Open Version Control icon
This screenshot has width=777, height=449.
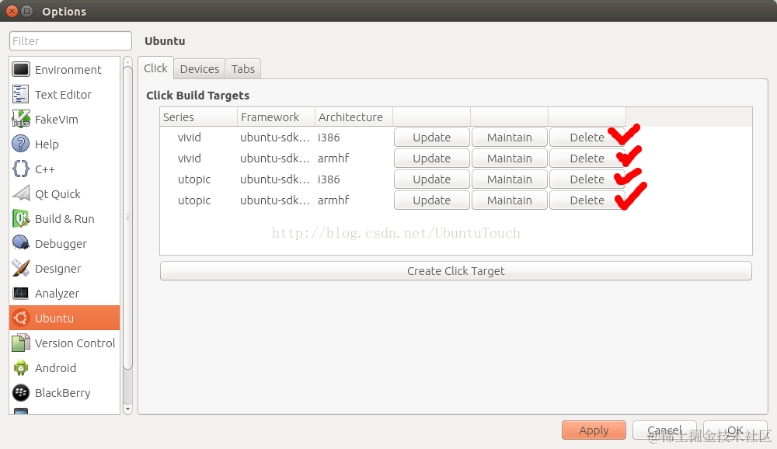(21, 343)
